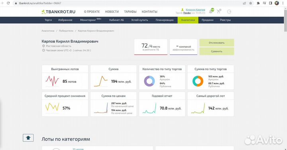Screen dimensions: 287x150
Task: Click the 36% Аукцион percentage
Action: (x=162, y=76)
